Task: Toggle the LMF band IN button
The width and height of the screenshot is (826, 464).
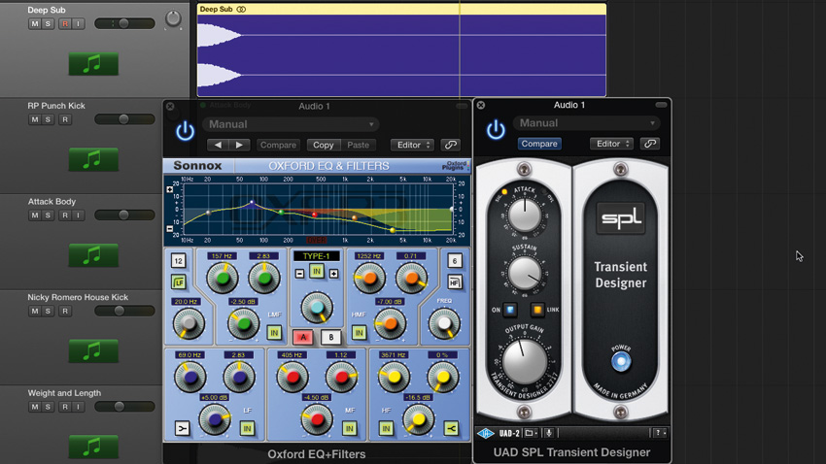Action: [274, 333]
